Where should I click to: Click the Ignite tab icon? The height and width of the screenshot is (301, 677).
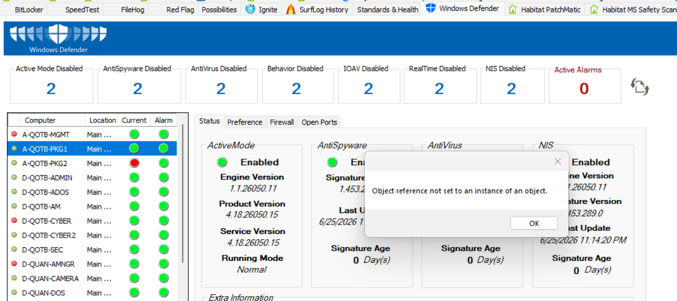tap(250, 9)
